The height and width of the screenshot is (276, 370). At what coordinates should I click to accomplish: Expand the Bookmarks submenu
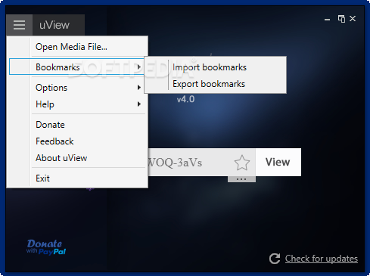pyautogui.click(x=77, y=67)
